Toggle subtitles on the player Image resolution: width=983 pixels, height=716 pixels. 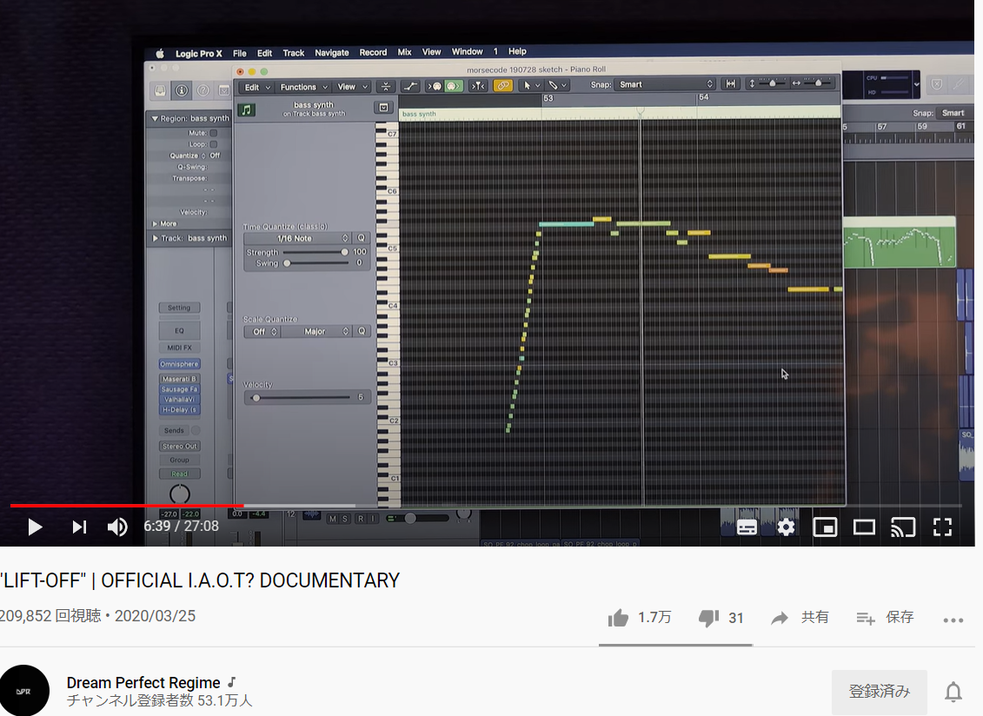(747, 527)
